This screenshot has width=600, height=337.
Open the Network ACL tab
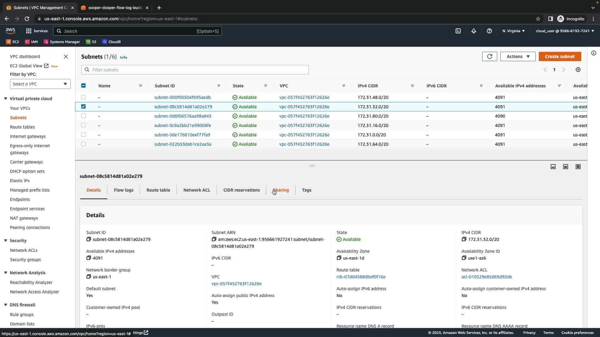click(197, 190)
